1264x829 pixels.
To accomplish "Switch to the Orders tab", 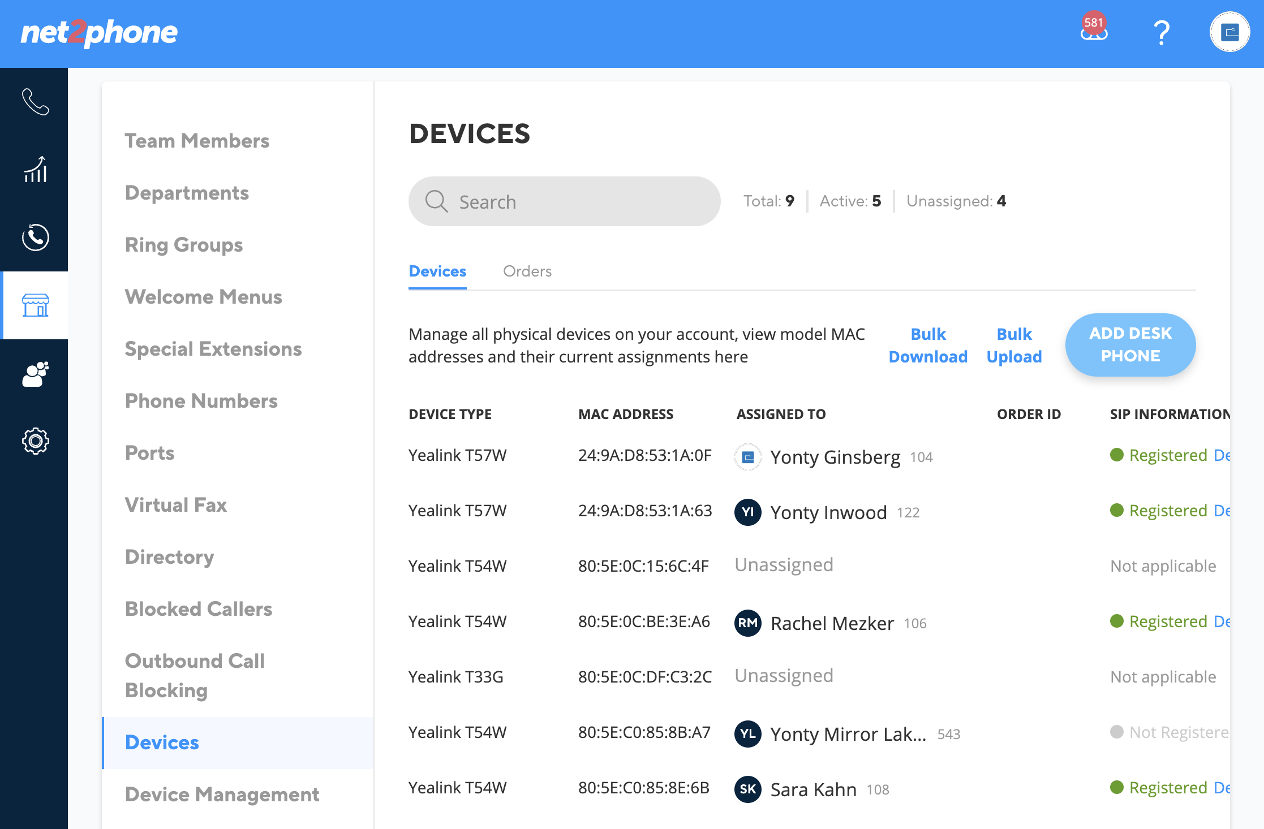I will coord(527,271).
